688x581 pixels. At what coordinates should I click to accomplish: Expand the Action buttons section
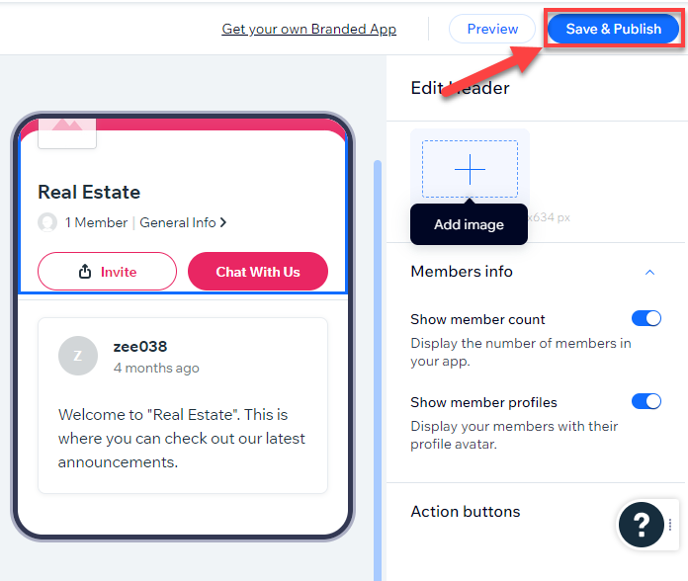point(466,511)
